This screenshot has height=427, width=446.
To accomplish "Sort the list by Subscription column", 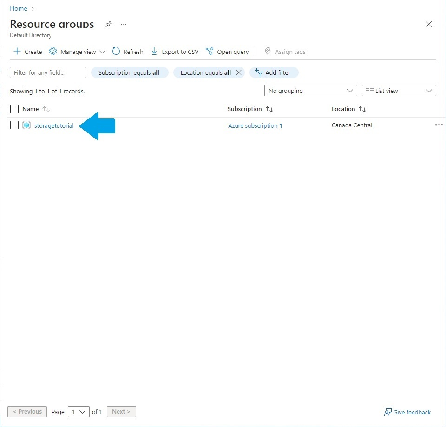I will (250, 109).
